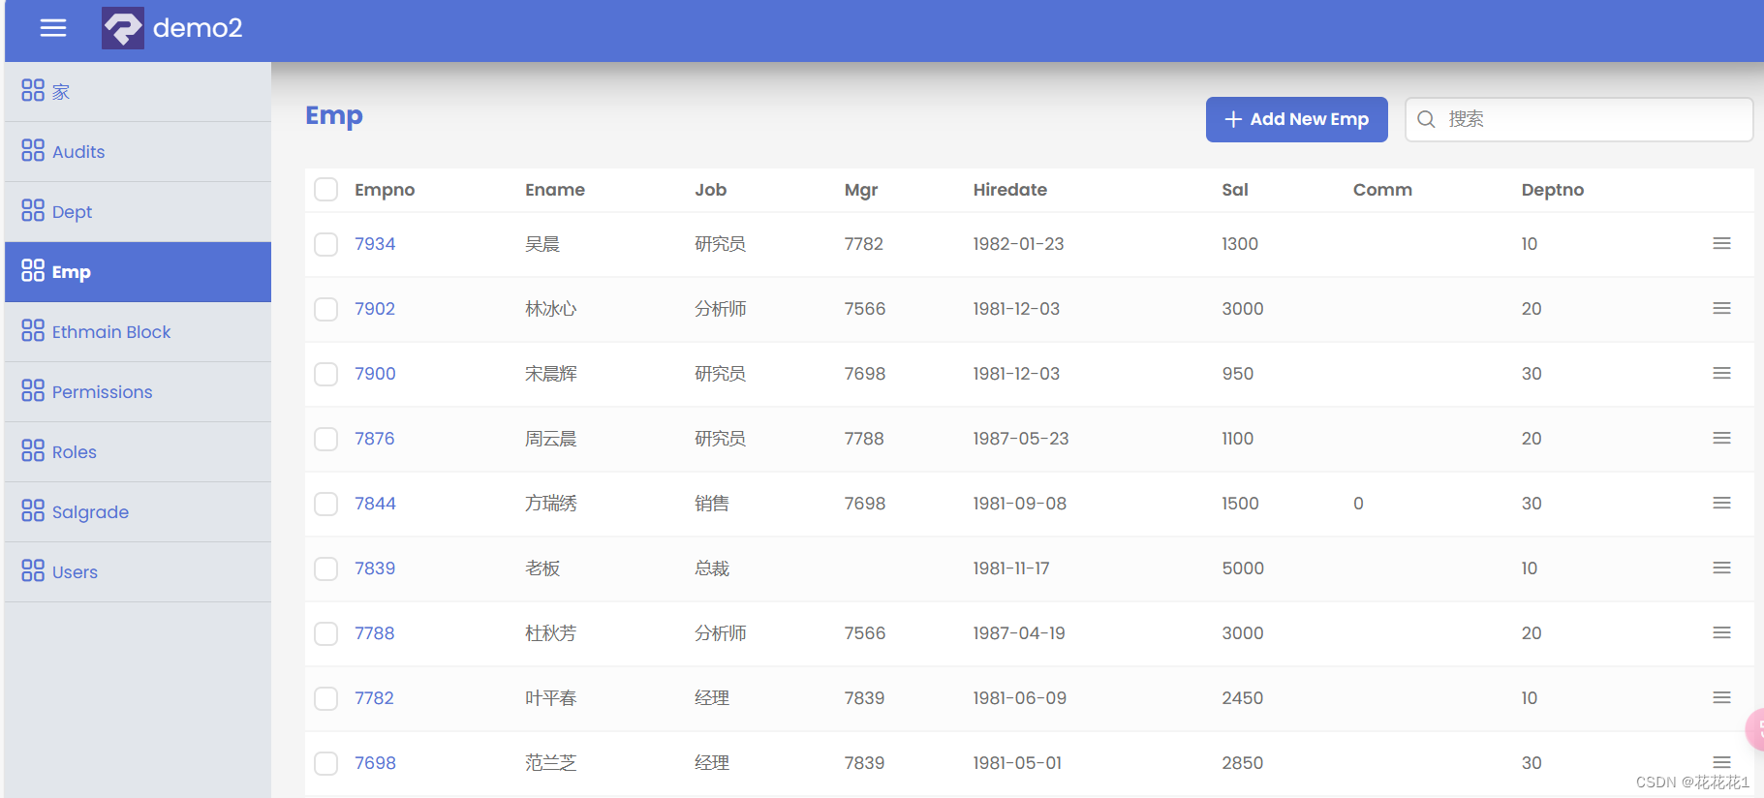Open row actions menu for employee 7698

[x=1721, y=762]
